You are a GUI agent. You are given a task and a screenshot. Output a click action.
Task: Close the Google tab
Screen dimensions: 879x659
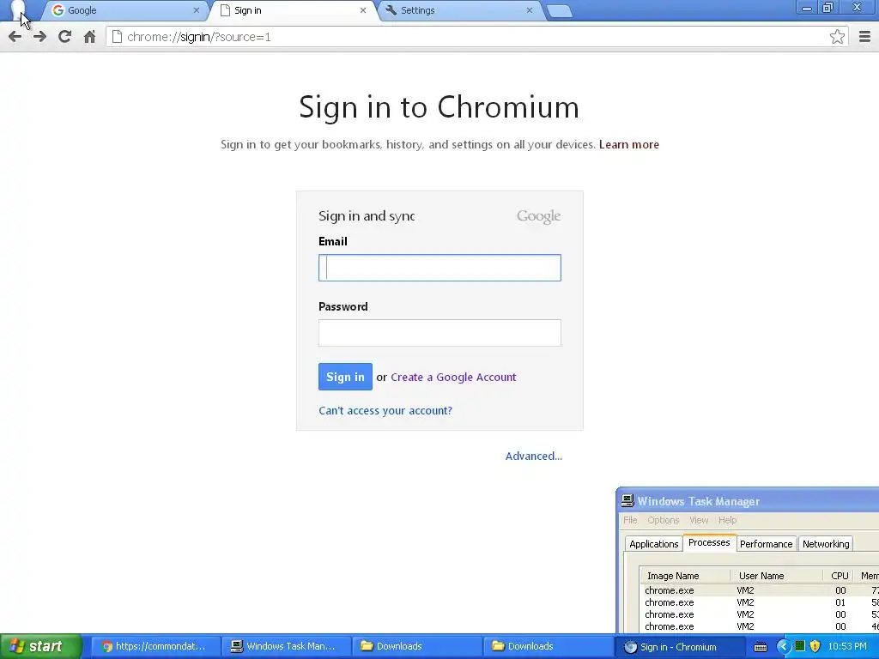click(197, 10)
